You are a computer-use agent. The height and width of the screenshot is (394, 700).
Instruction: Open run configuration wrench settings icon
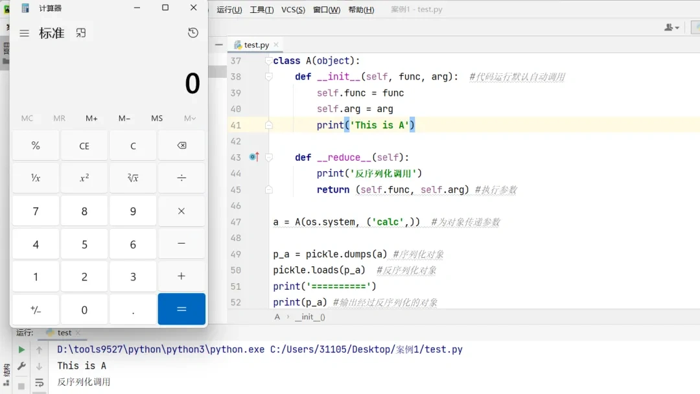tap(21, 366)
